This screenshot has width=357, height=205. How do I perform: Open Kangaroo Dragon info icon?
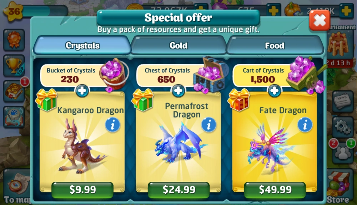pyautogui.click(x=112, y=125)
